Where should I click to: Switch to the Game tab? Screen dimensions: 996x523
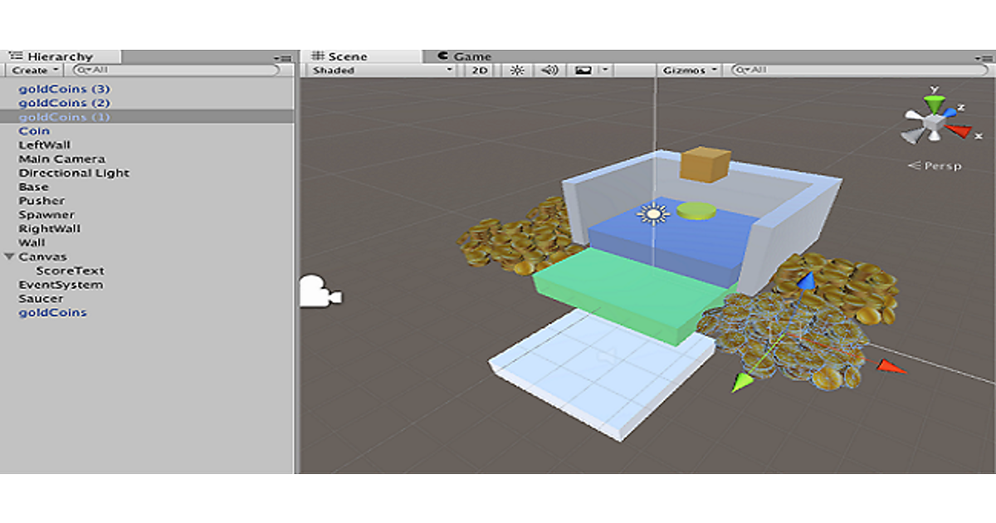click(x=465, y=56)
